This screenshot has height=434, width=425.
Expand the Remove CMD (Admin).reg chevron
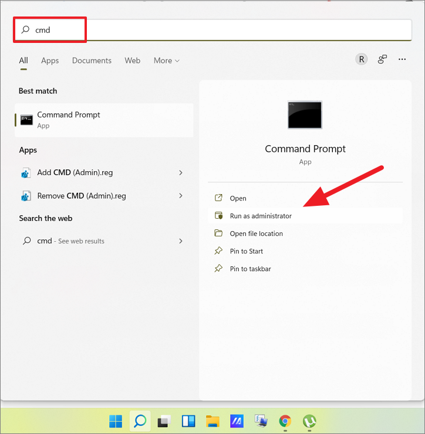tap(181, 196)
